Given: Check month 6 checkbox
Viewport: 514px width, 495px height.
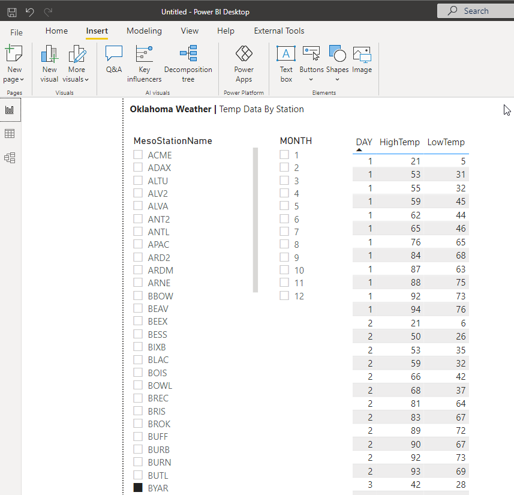Looking at the screenshot, I should click(284, 218).
